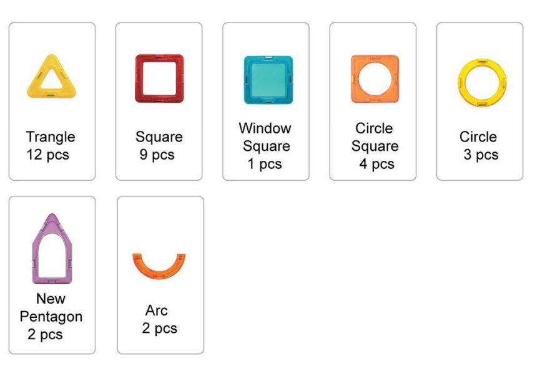535x374 pixels.
Task: Click the red square piece image
Action: [159, 79]
